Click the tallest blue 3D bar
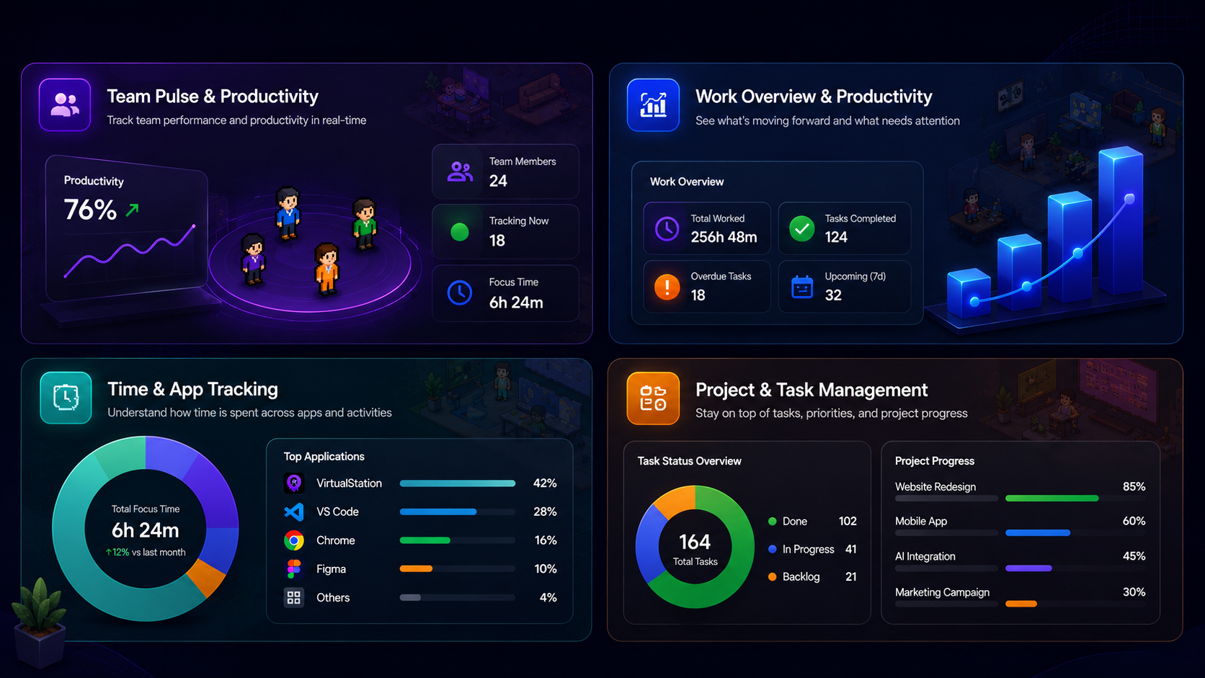This screenshot has height=678, width=1205. click(1121, 222)
